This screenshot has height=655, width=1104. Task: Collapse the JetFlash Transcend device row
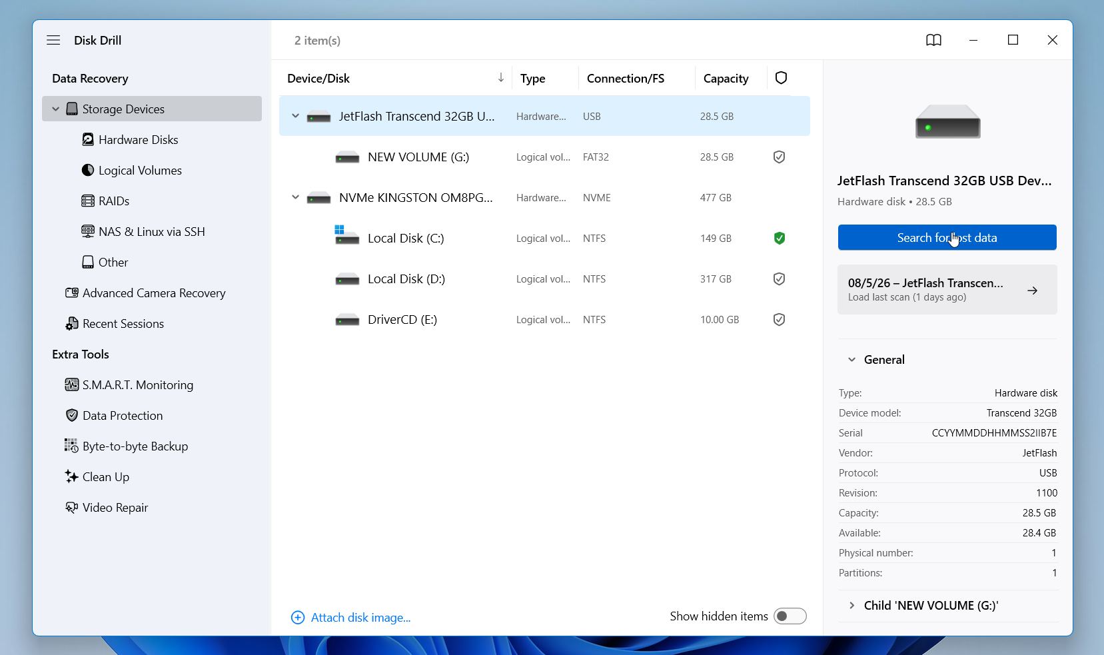[x=295, y=116]
